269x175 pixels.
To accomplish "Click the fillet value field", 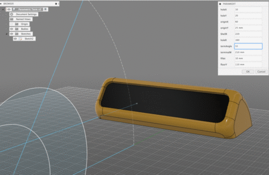I will pyautogui.click(x=248, y=58).
